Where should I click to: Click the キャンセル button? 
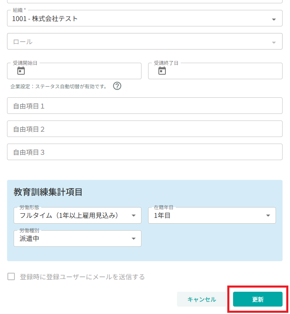(202, 299)
